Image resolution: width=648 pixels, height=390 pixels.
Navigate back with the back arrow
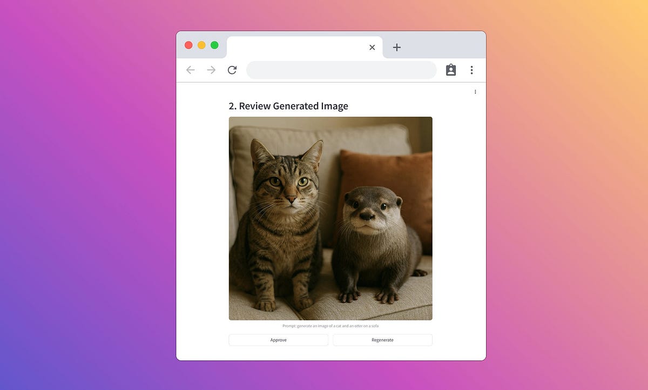tap(190, 70)
